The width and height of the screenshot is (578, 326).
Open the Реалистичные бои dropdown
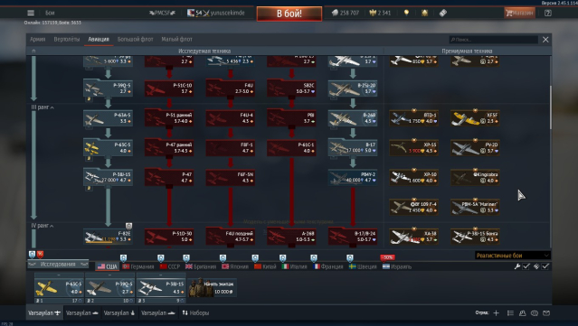(512, 256)
